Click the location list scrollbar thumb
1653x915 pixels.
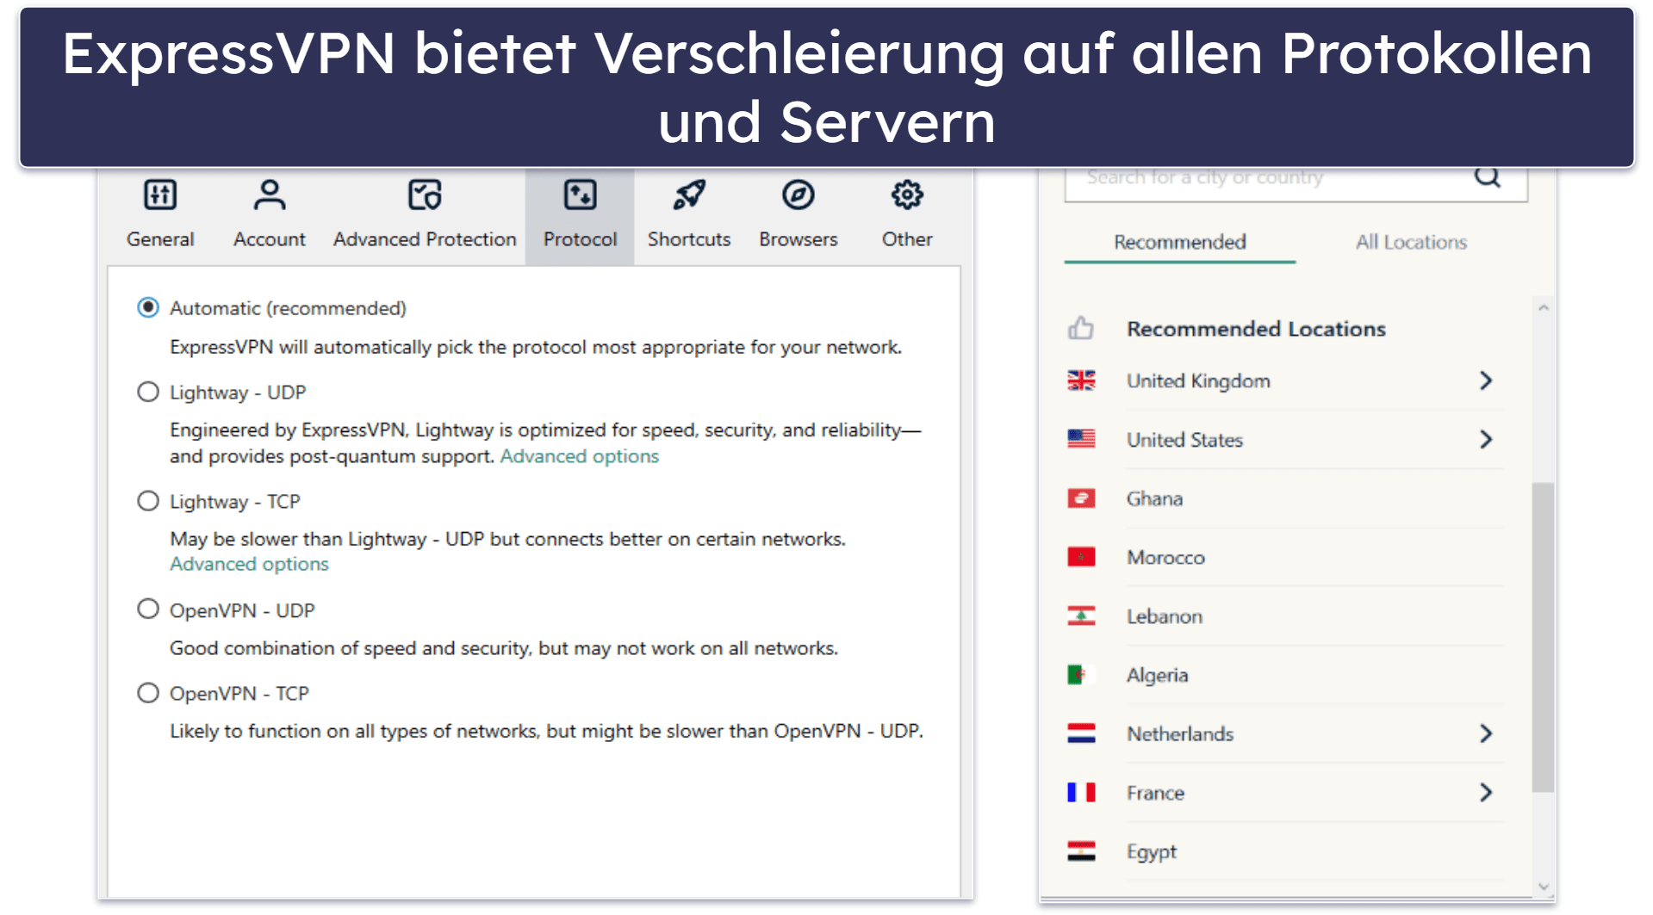tap(1543, 637)
